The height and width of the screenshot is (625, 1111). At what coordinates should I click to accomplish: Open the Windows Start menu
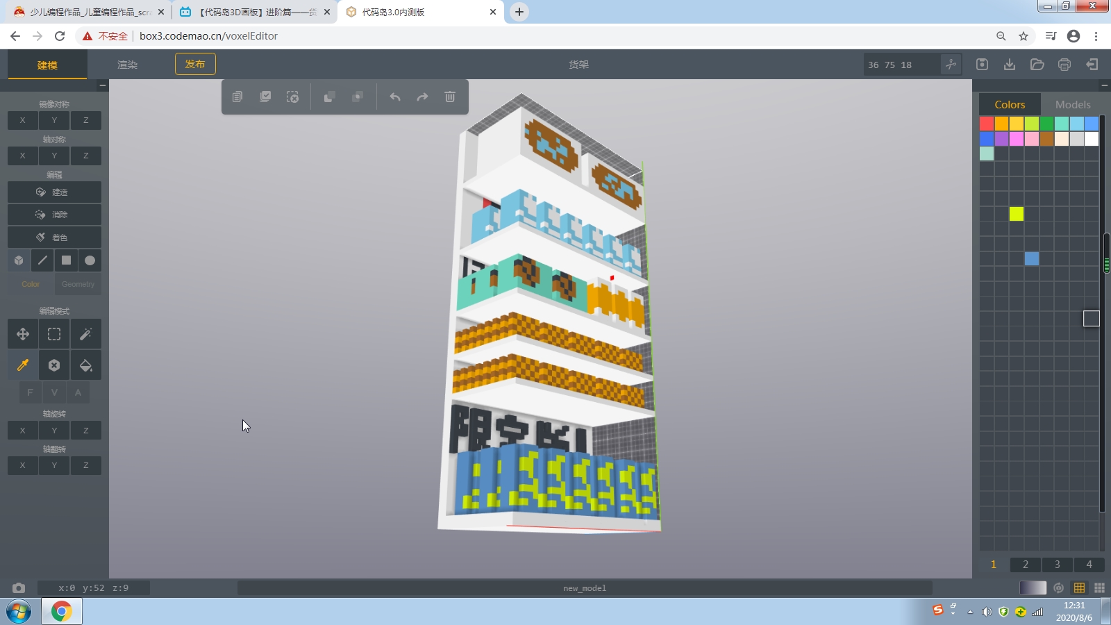click(19, 612)
